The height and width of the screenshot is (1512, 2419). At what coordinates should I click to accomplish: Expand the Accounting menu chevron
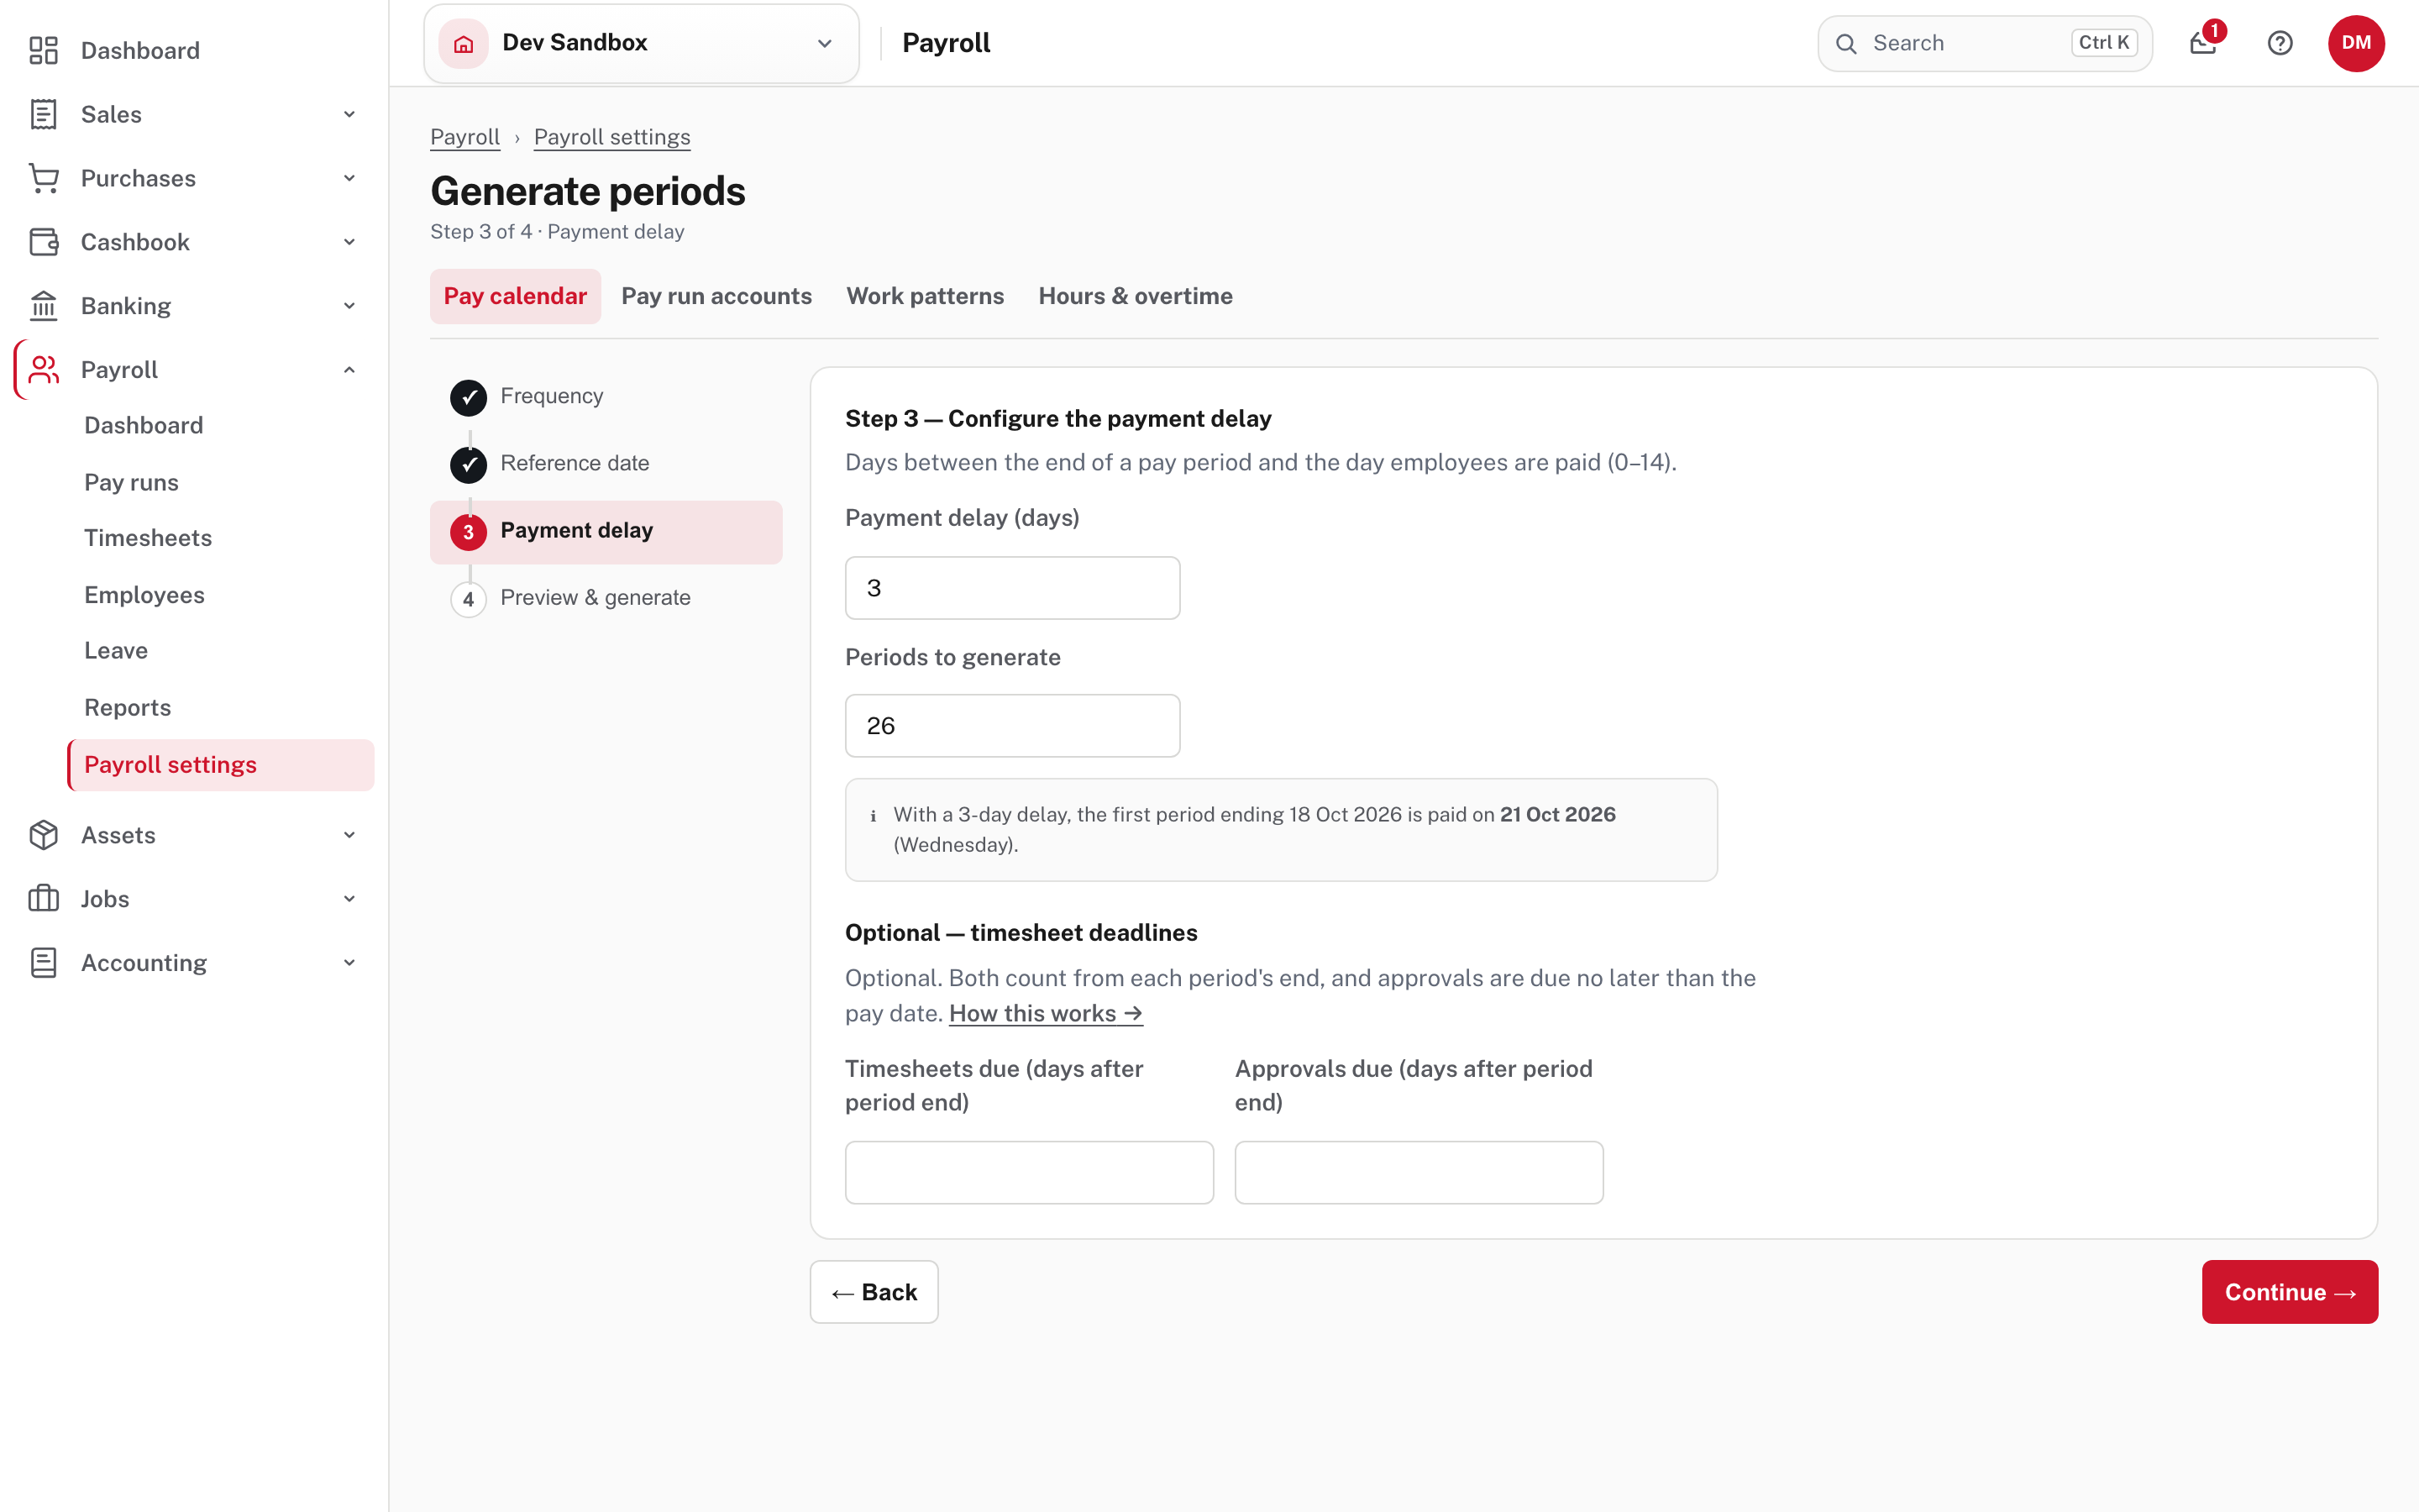(350, 963)
